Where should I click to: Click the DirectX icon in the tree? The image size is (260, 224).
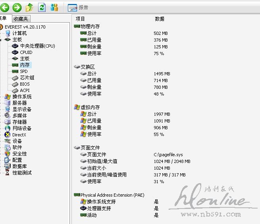7,135
